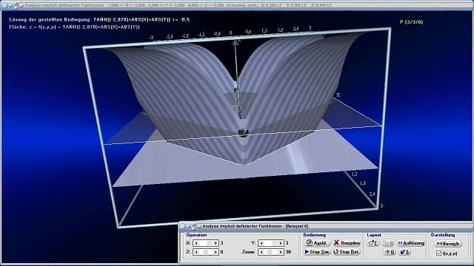Viewport: 474px width, 266px height.
Task: Click the S layout button
Action: [404, 252]
